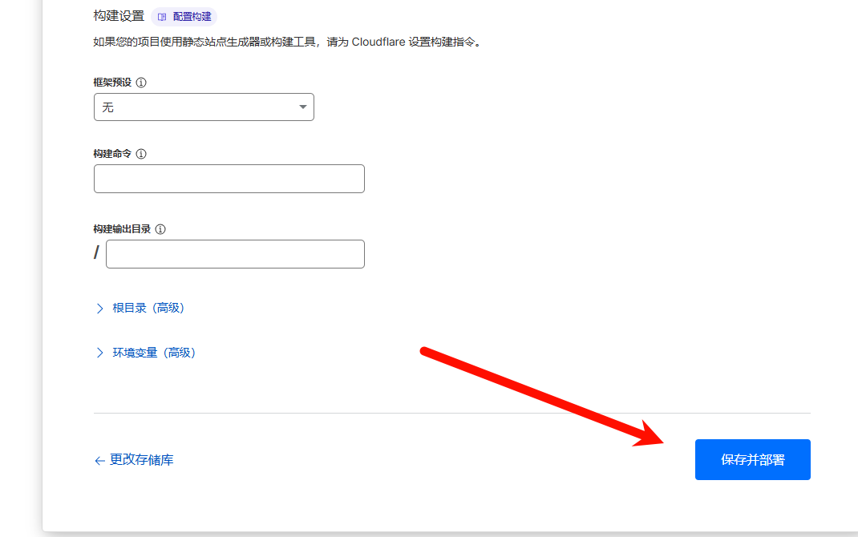Click the 构建输出目录 input field
The width and height of the screenshot is (858, 537).
coord(234,253)
